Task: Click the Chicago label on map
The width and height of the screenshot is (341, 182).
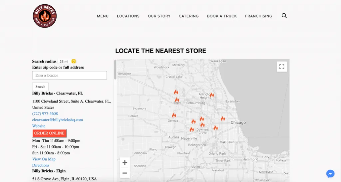Action: (238, 122)
